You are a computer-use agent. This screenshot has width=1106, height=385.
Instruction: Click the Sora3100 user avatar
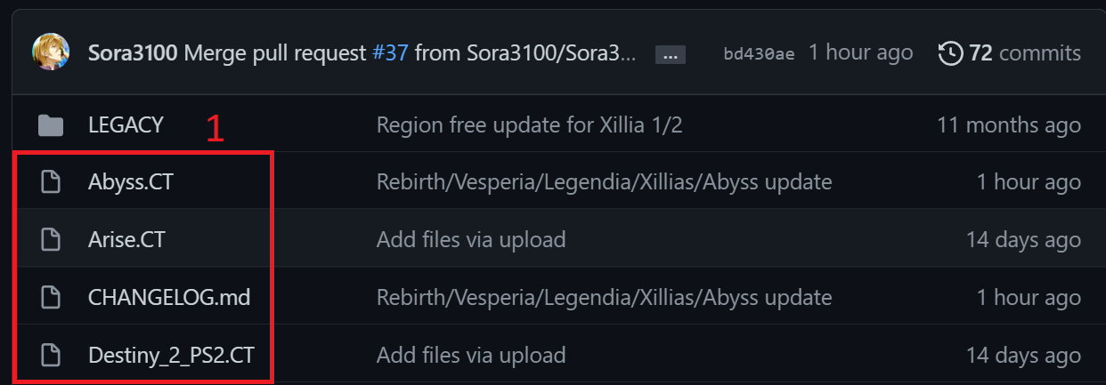pyautogui.click(x=51, y=52)
